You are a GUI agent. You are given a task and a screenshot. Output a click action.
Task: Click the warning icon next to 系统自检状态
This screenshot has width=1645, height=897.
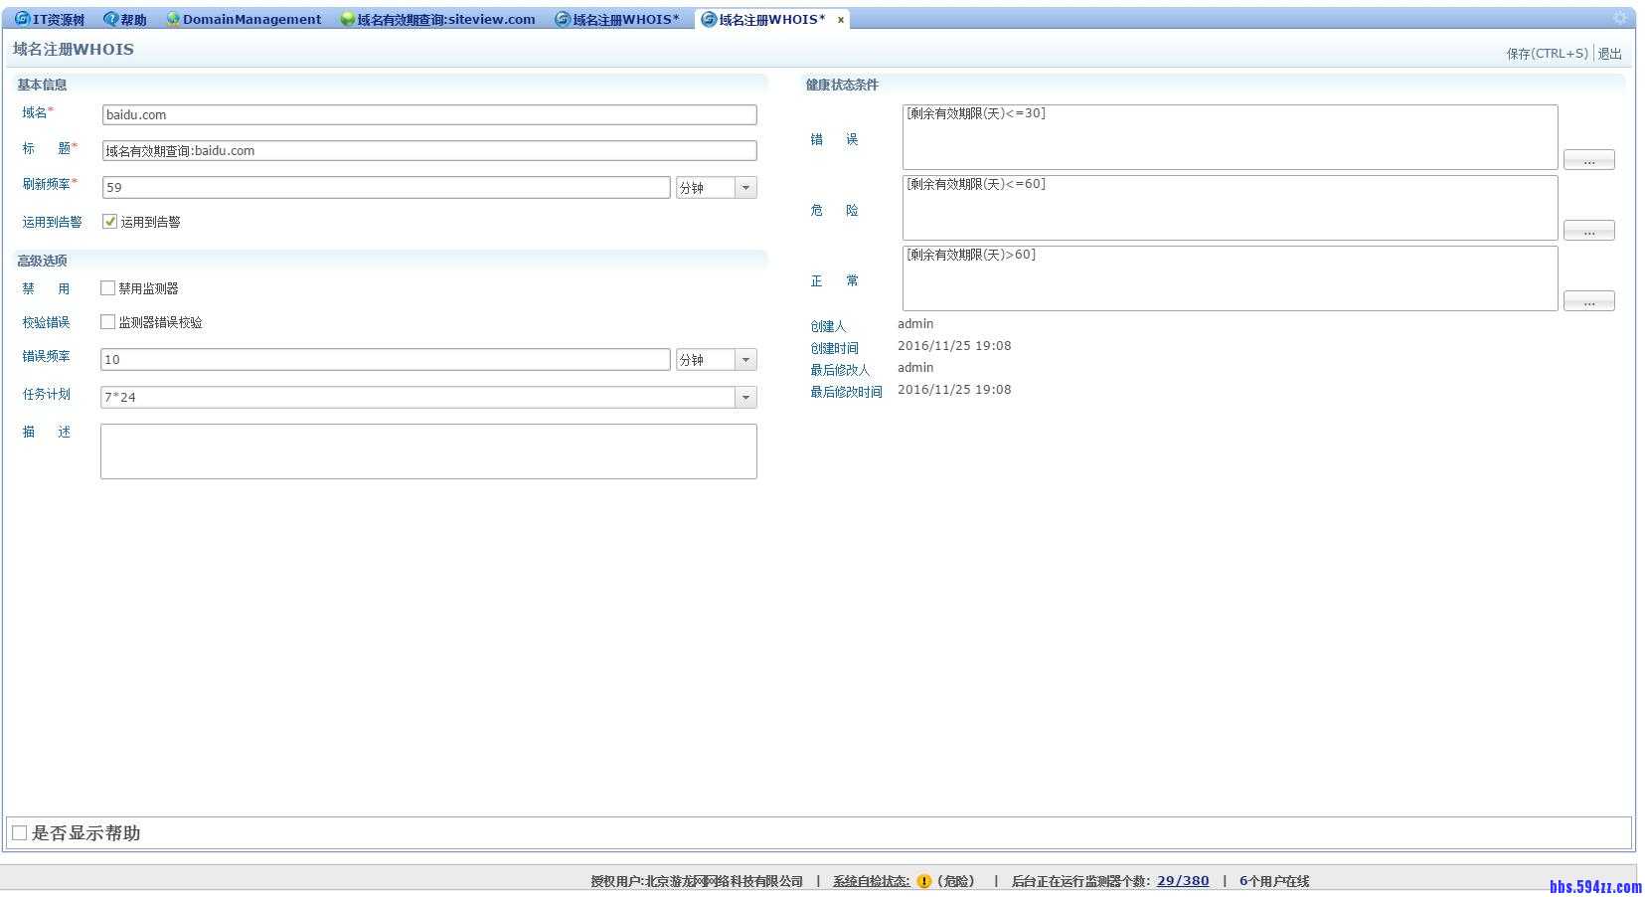[x=923, y=880]
